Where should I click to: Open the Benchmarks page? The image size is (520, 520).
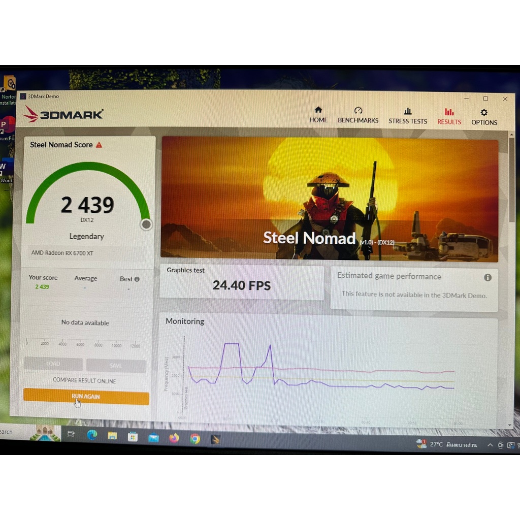click(358, 115)
